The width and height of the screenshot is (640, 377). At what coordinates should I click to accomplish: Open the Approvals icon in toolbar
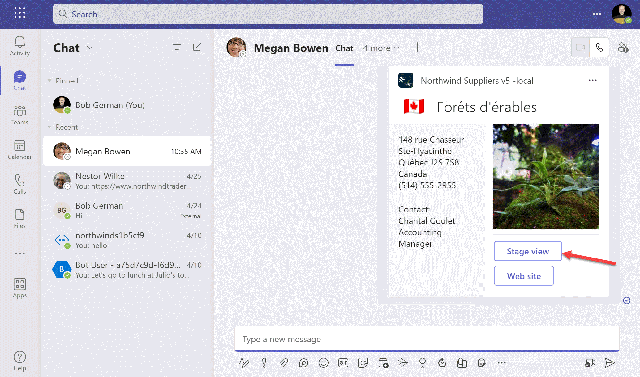click(x=442, y=363)
